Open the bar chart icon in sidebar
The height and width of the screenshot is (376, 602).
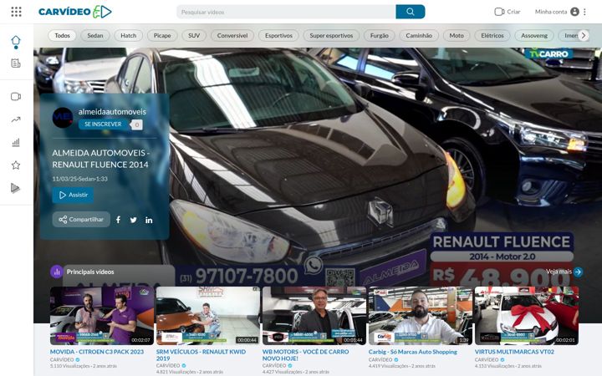point(16,143)
